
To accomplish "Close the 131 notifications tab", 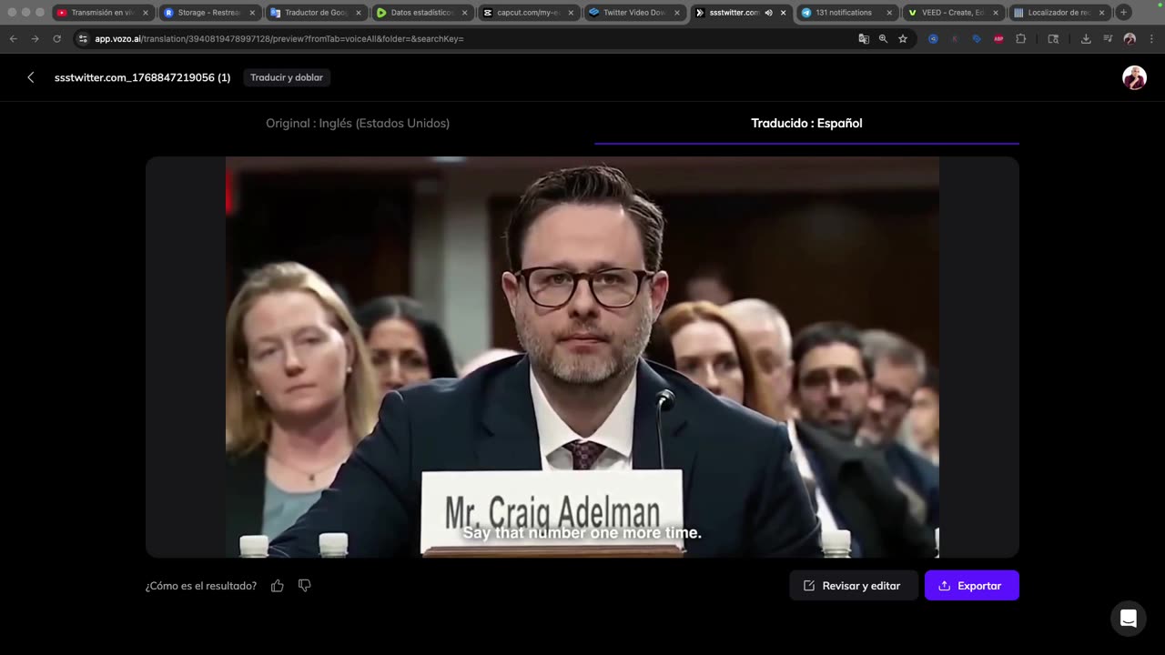I will coord(889,13).
